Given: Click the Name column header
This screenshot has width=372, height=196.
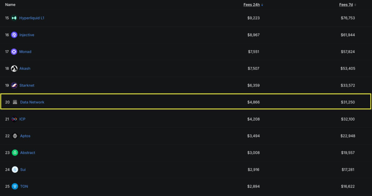Looking at the screenshot, I should (10, 5).
